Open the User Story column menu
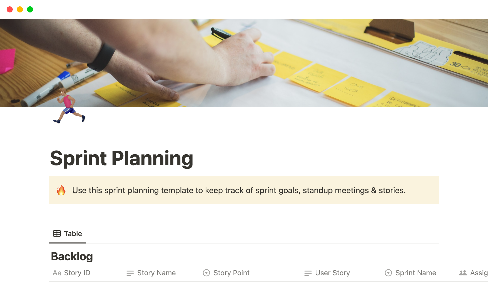Screen dimensions: 488x305 point(332,273)
